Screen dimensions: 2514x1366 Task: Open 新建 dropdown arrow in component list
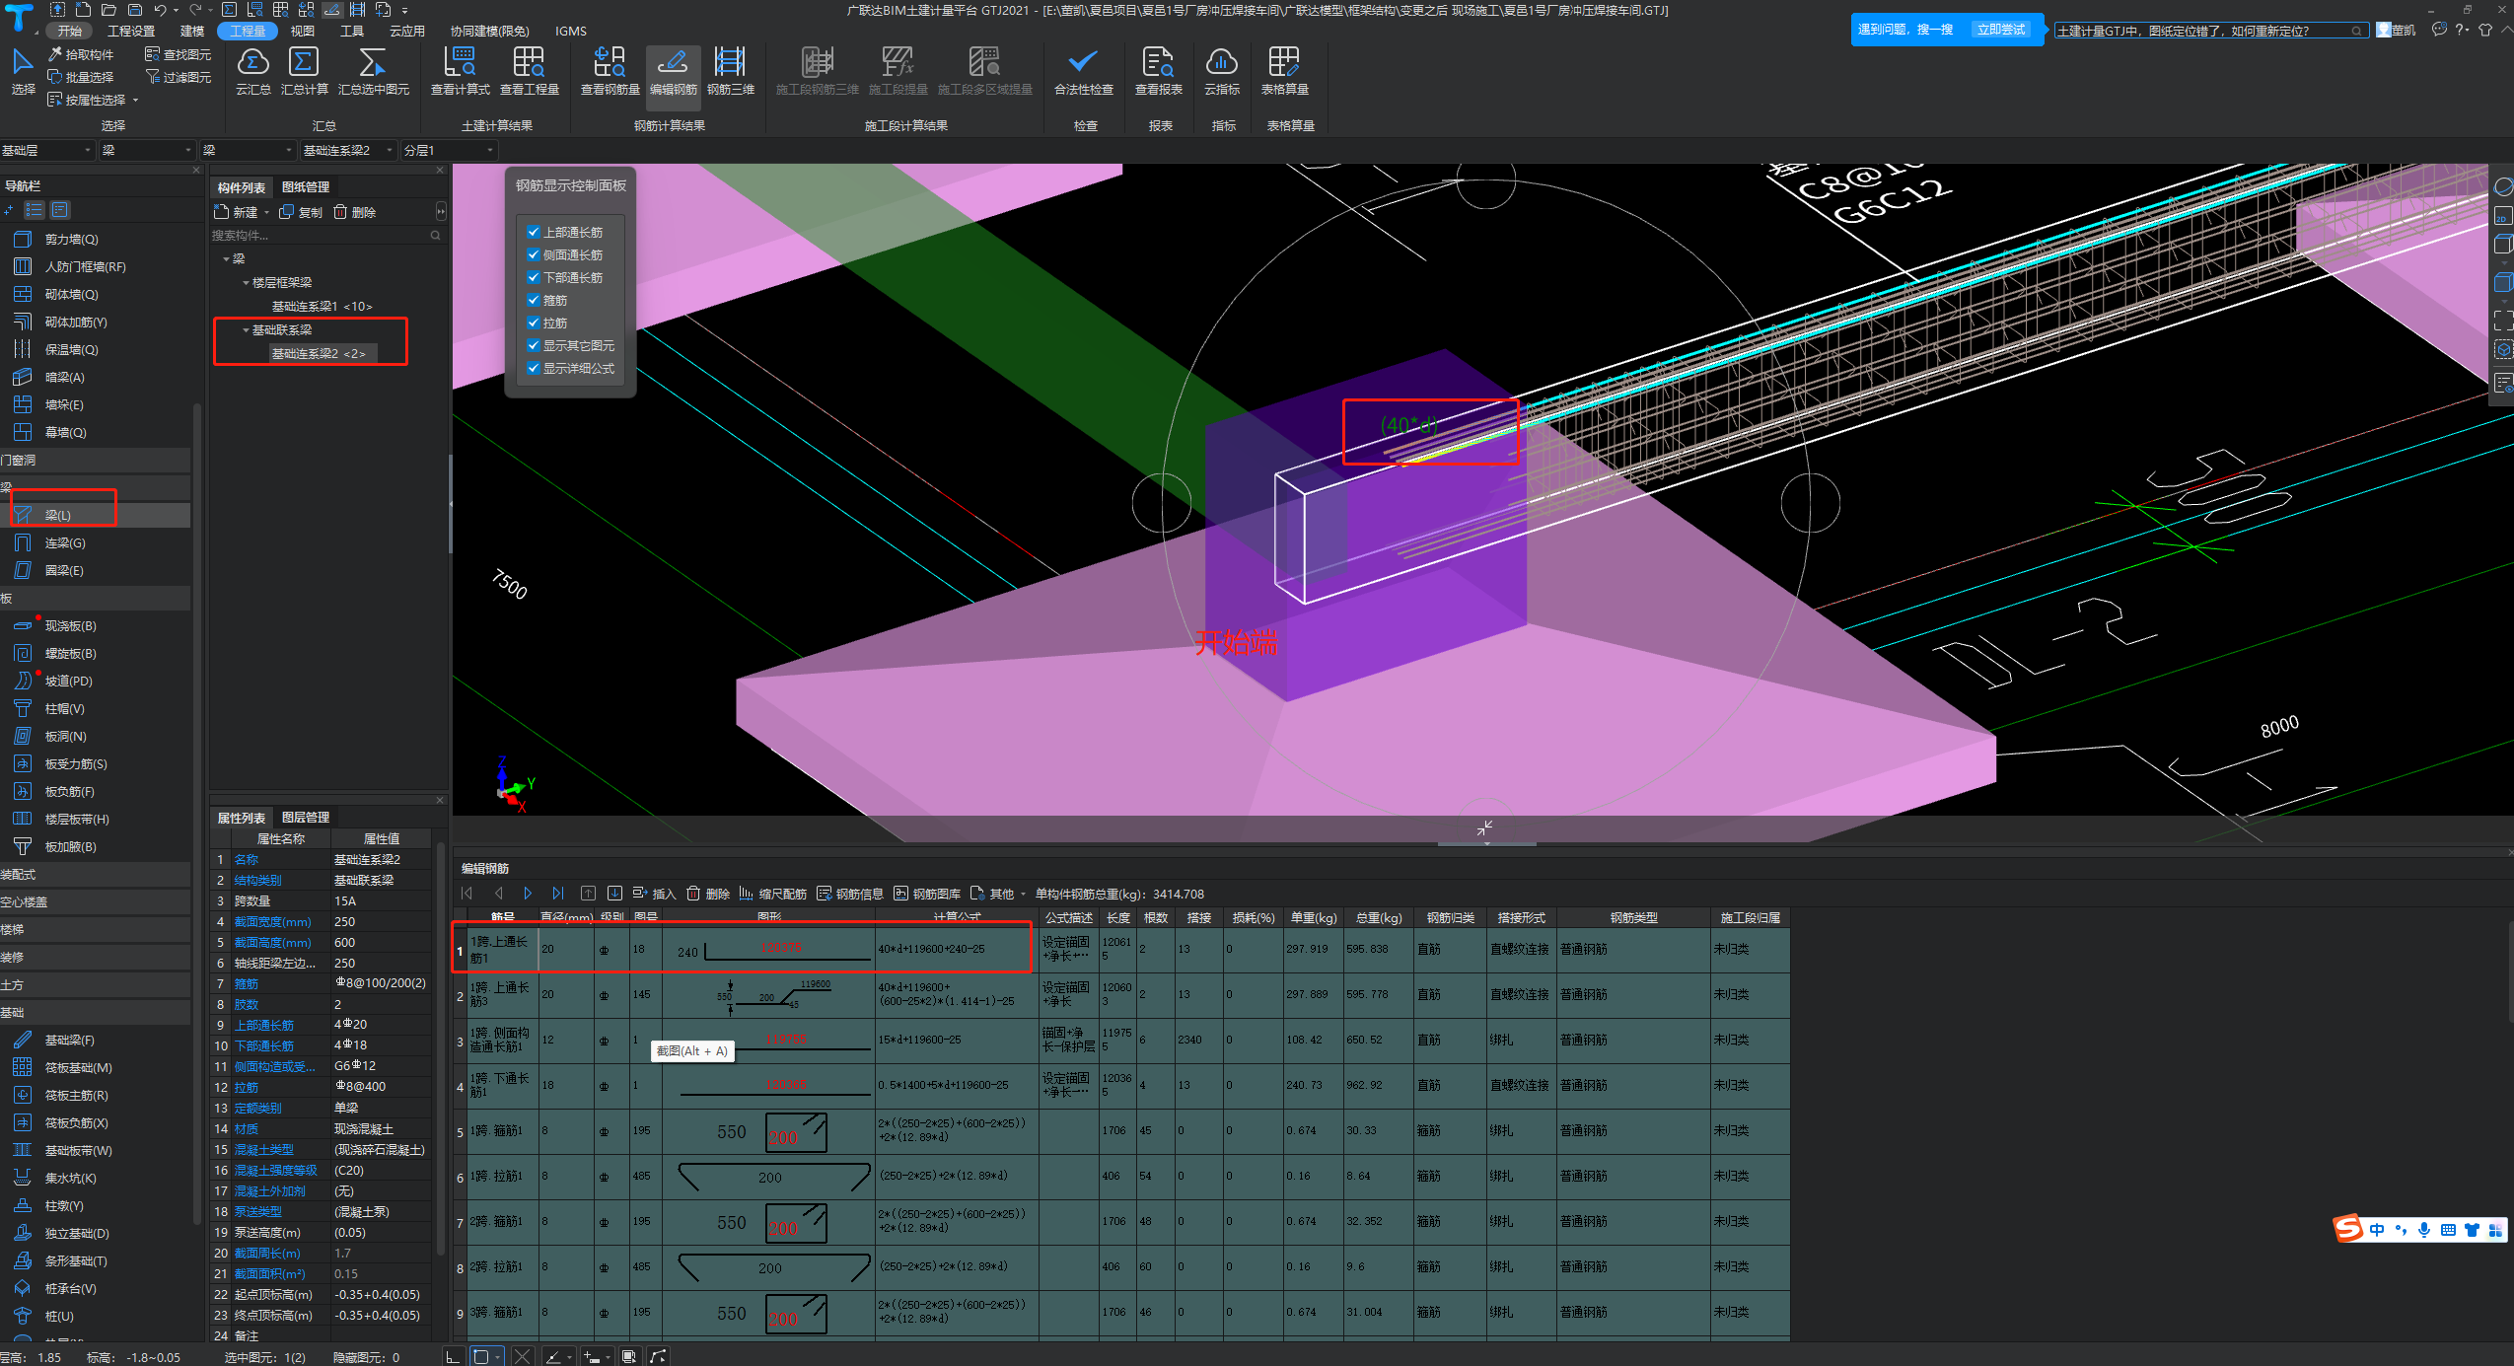tap(266, 212)
